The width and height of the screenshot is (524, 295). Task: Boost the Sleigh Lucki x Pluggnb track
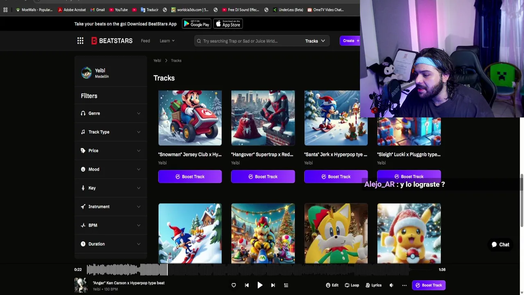pos(409,176)
